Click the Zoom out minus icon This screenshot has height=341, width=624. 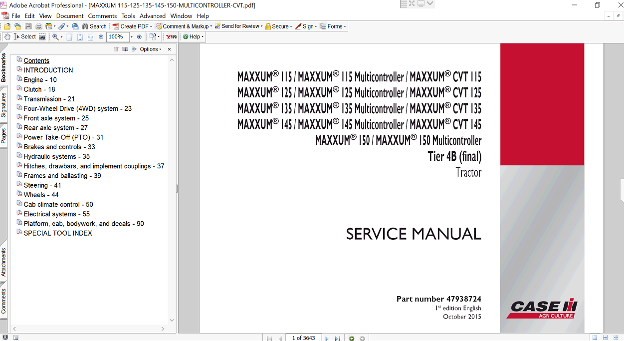coord(101,37)
